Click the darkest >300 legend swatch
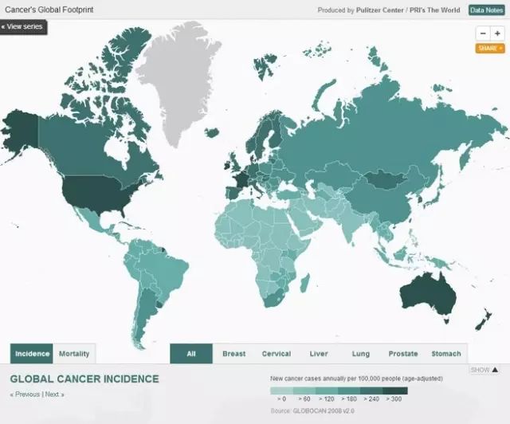The width and height of the screenshot is (510, 424). [396, 391]
